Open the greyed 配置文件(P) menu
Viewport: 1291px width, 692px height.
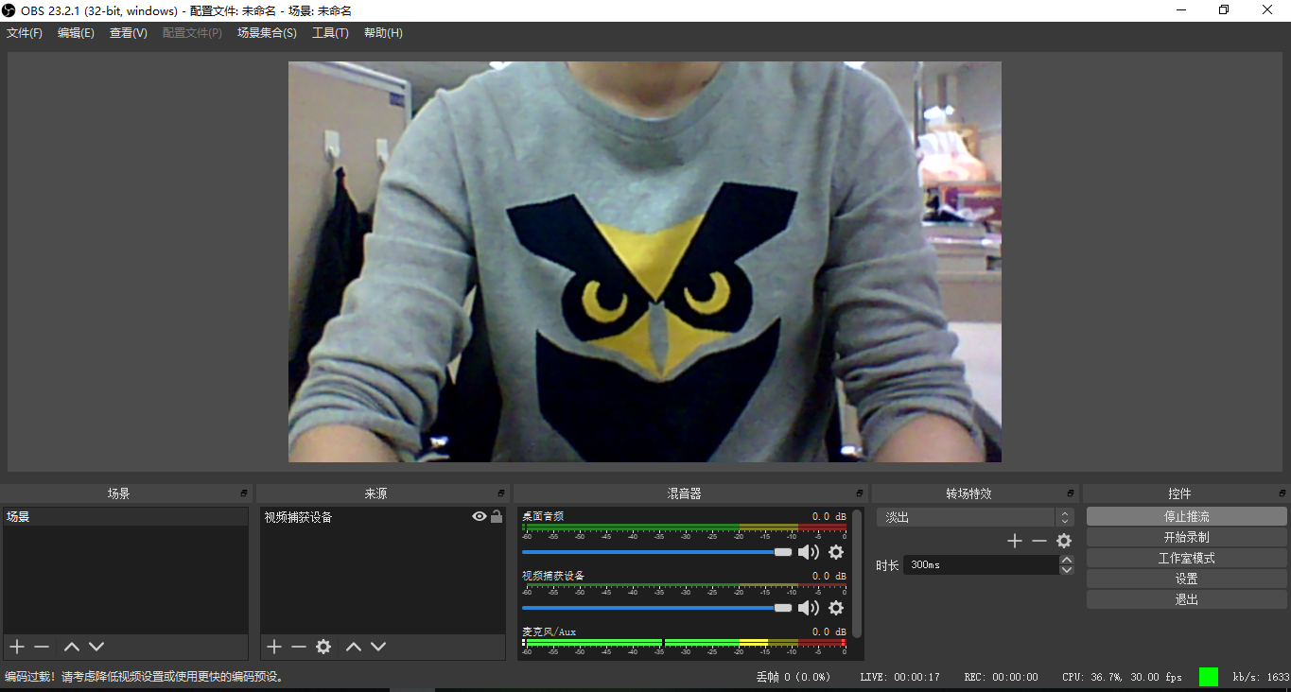coord(192,33)
